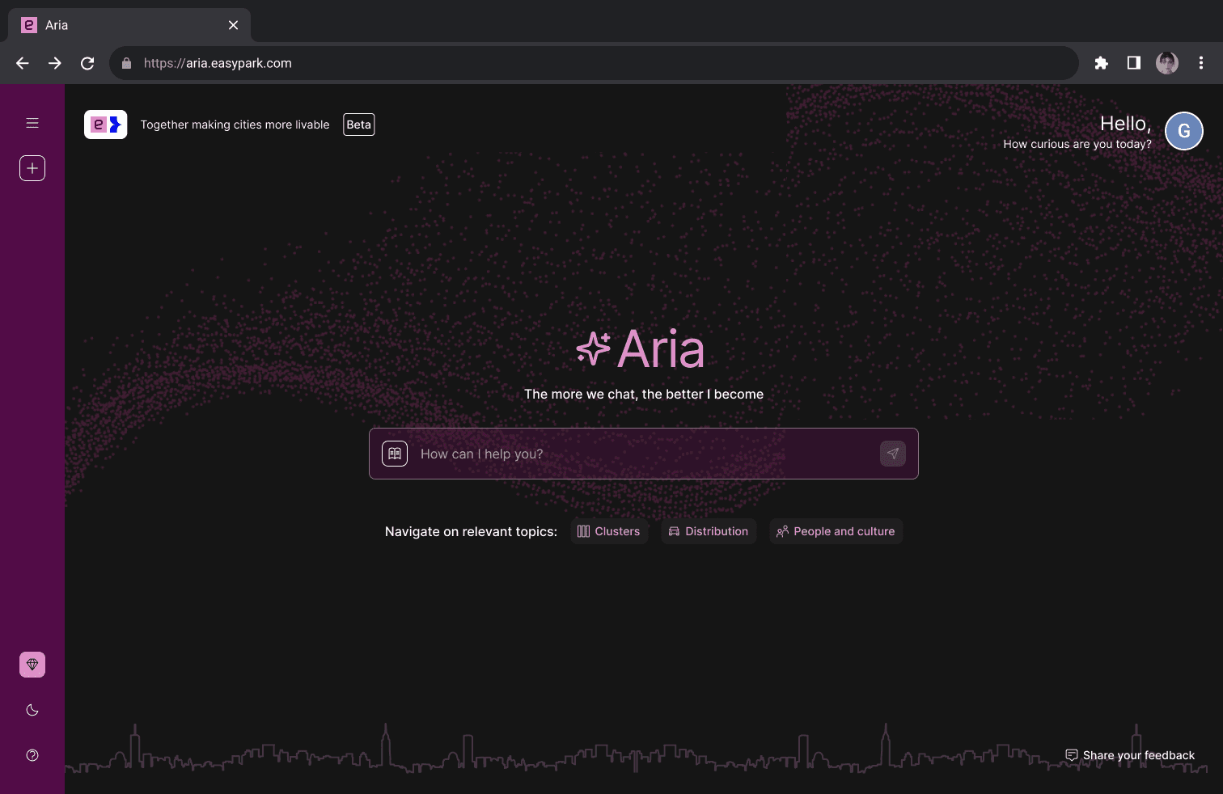The width and height of the screenshot is (1223, 794).
Task: Open the help question mark icon
Action: pyautogui.click(x=32, y=755)
